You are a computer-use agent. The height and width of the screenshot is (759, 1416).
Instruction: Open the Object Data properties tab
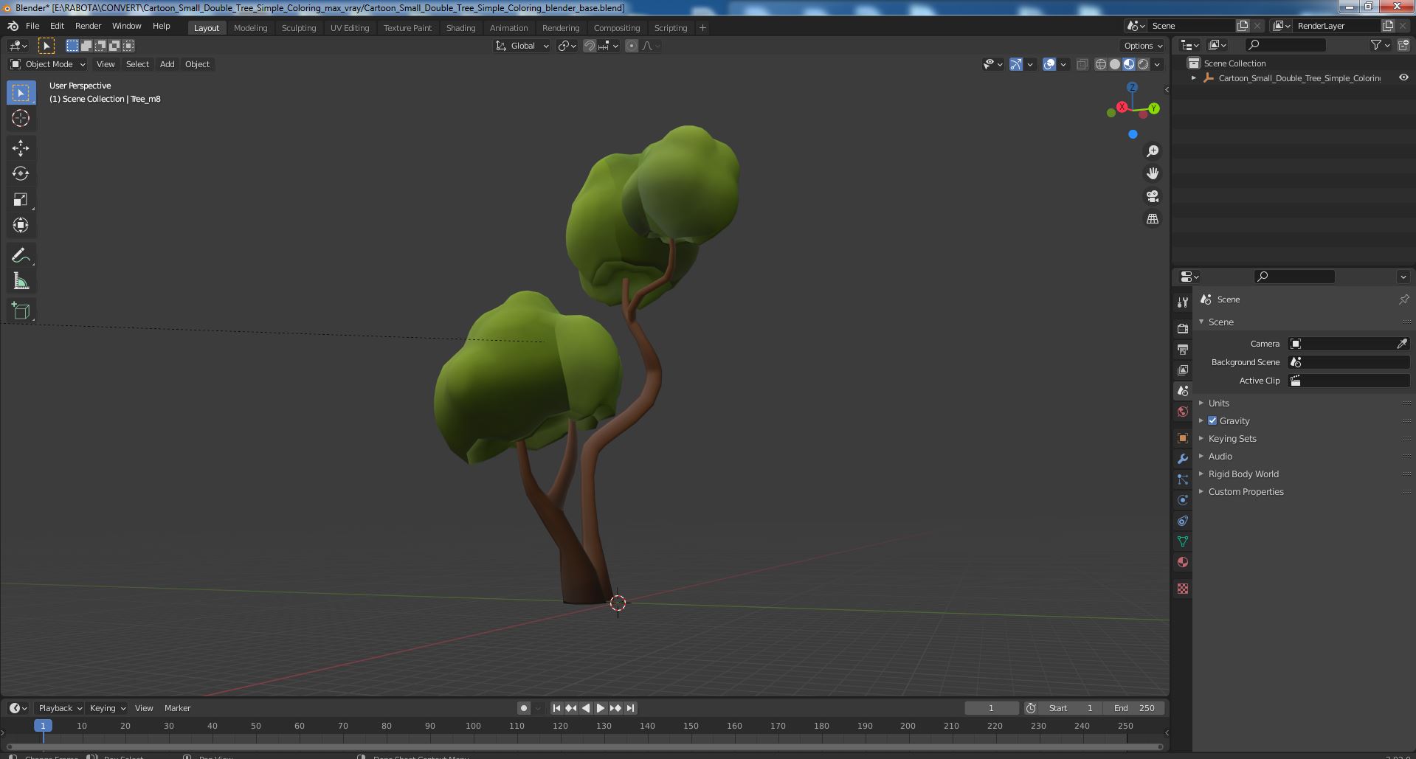(1183, 541)
